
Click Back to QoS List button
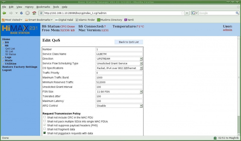[129, 42]
